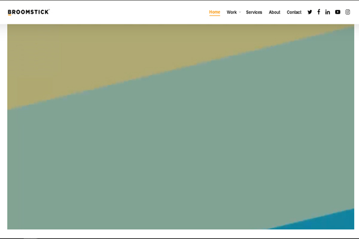Expand the Work menu chevron

tap(240, 13)
